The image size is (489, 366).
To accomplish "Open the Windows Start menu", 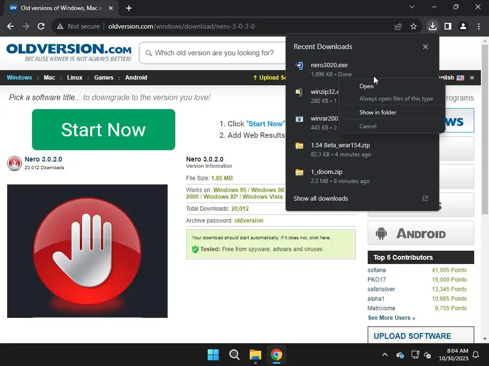I will [213, 355].
